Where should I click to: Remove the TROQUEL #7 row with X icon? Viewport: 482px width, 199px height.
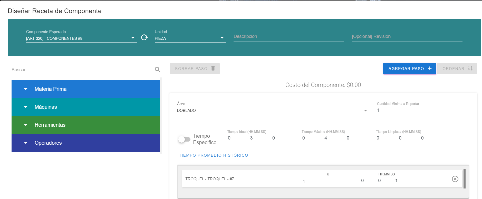tap(455, 179)
